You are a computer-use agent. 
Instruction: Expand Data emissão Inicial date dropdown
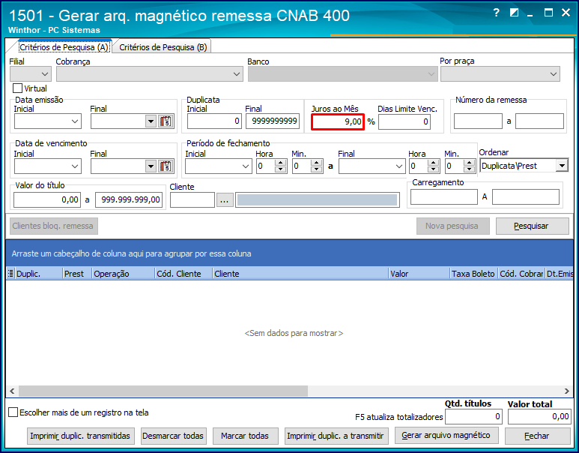[x=75, y=121]
